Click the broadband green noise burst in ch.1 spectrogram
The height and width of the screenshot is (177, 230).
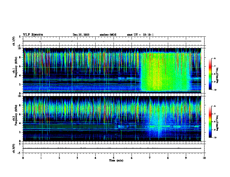[165, 71]
